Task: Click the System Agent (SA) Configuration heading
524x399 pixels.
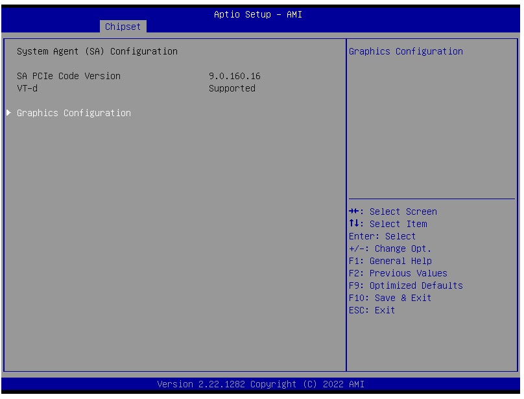Action: 97,51
